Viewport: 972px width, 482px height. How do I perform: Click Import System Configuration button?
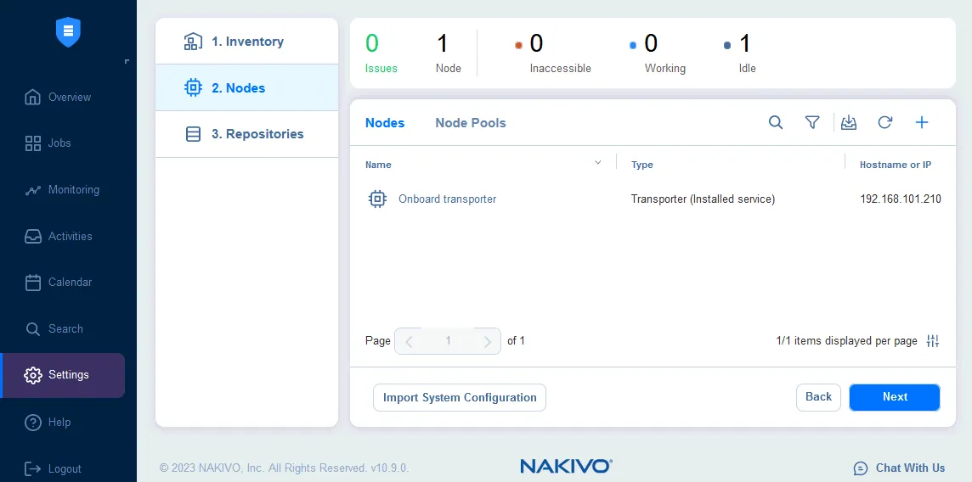click(x=460, y=397)
